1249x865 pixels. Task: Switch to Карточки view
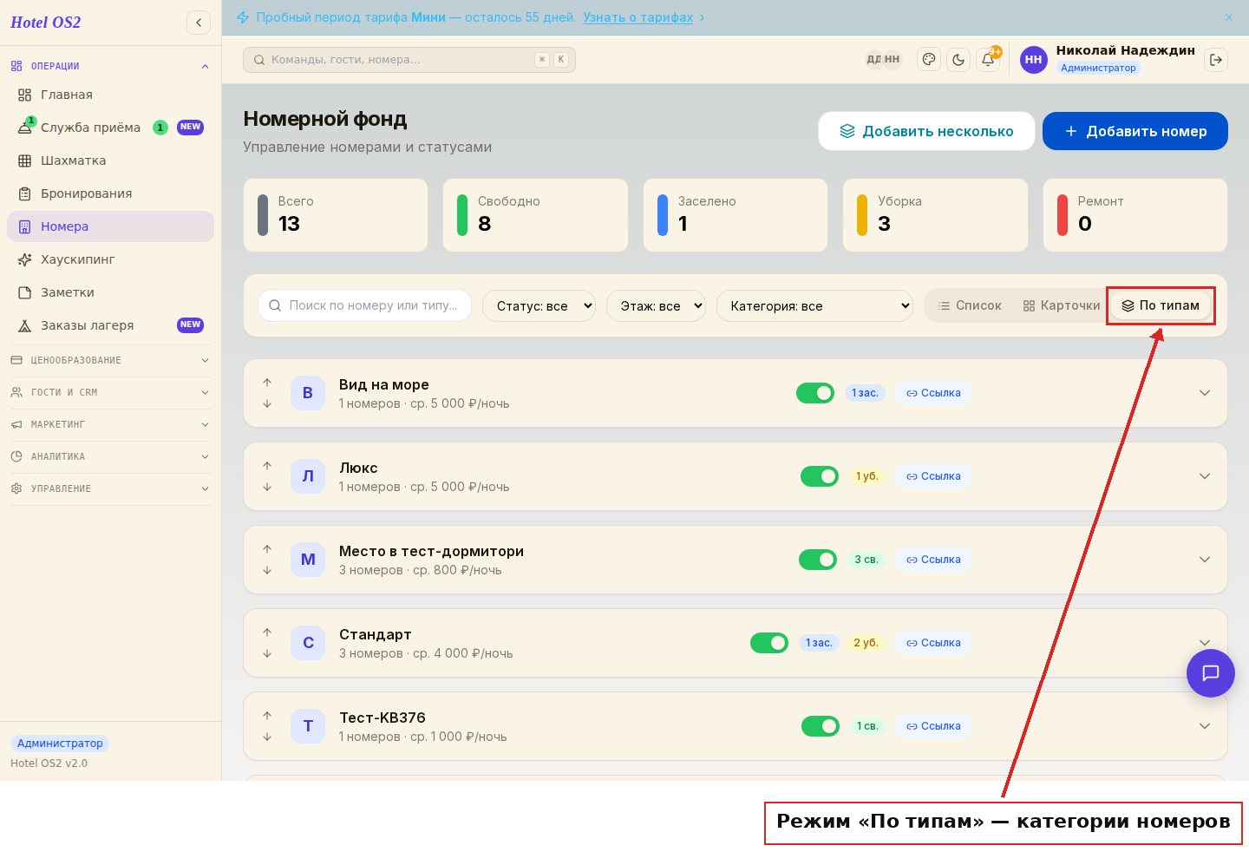pos(1062,305)
